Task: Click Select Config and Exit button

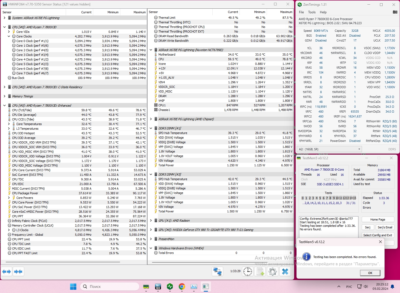Action: pyautogui.click(x=378, y=235)
